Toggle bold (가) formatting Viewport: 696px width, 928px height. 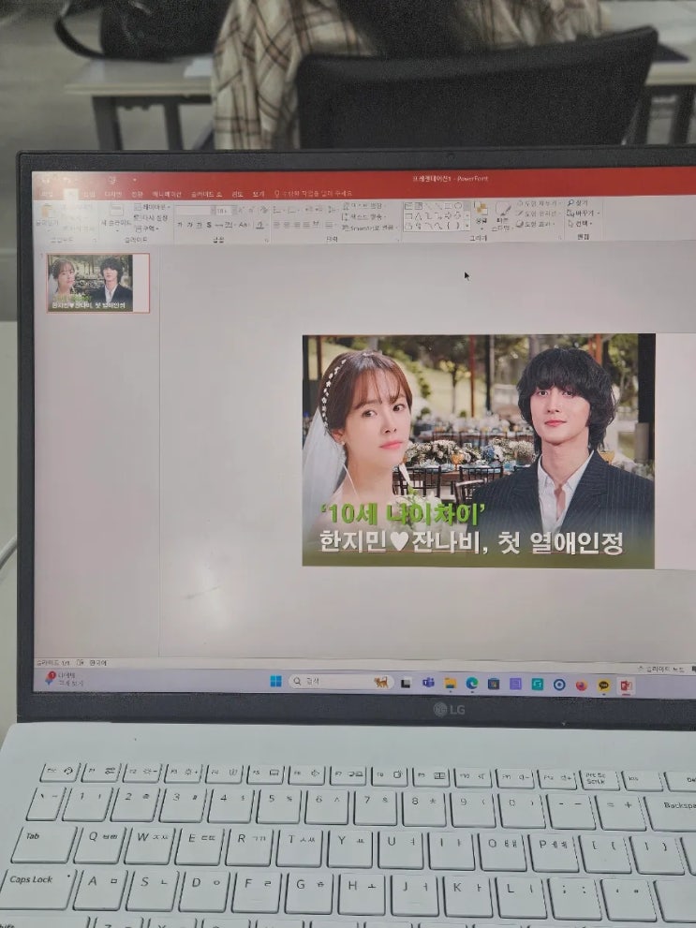click(179, 225)
